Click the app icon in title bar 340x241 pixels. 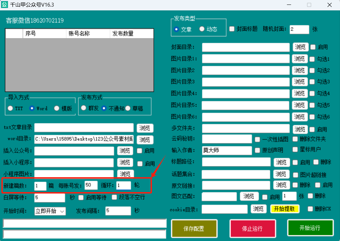click(x=4, y=5)
